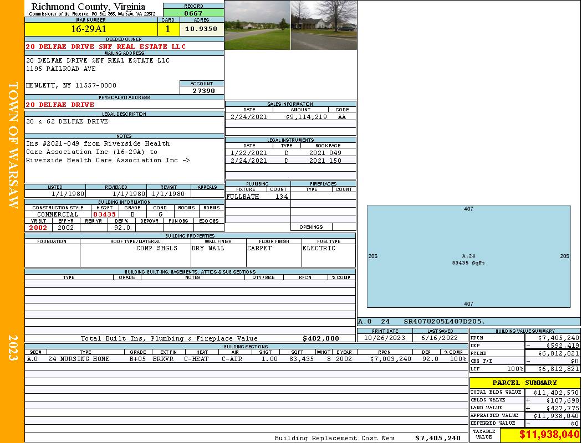Select the book/page entry 2021 150

coord(325,161)
